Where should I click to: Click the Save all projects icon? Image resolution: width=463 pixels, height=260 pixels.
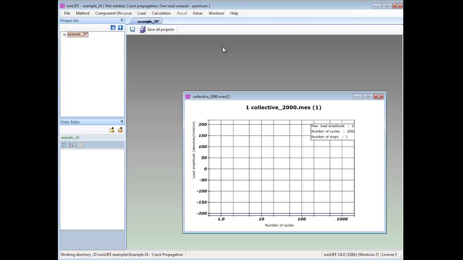point(143,30)
